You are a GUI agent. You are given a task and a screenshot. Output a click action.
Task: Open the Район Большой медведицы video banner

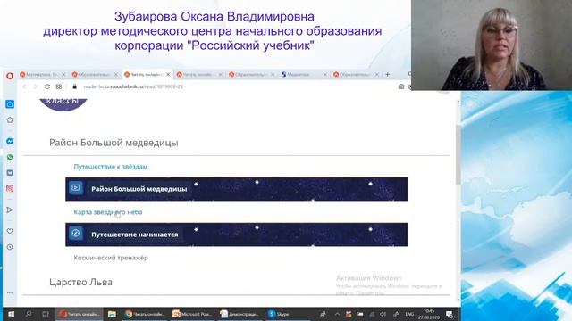click(x=236, y=189)
